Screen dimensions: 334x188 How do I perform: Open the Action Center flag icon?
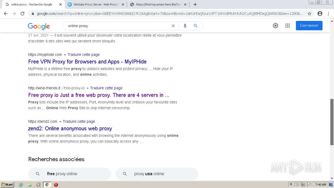point(309,185)
